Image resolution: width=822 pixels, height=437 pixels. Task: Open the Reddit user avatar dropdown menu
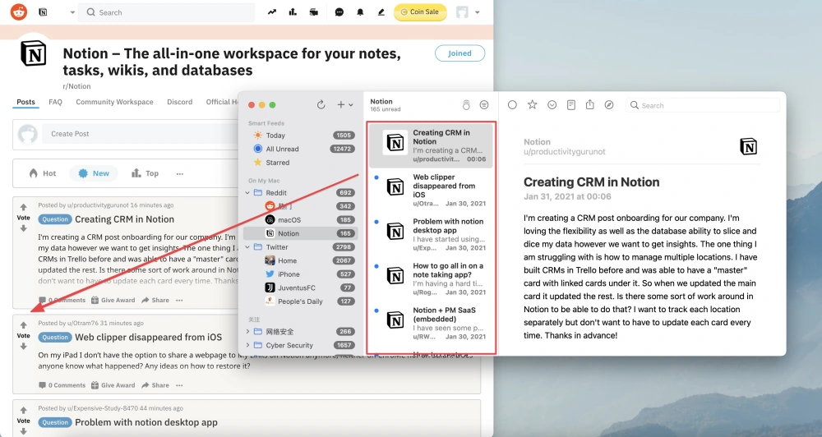click(468, 12)
